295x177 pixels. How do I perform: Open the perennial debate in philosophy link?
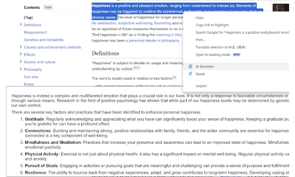[x=153, y=41]
